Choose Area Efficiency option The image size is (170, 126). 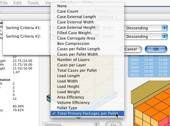click(x=87, y=97)
